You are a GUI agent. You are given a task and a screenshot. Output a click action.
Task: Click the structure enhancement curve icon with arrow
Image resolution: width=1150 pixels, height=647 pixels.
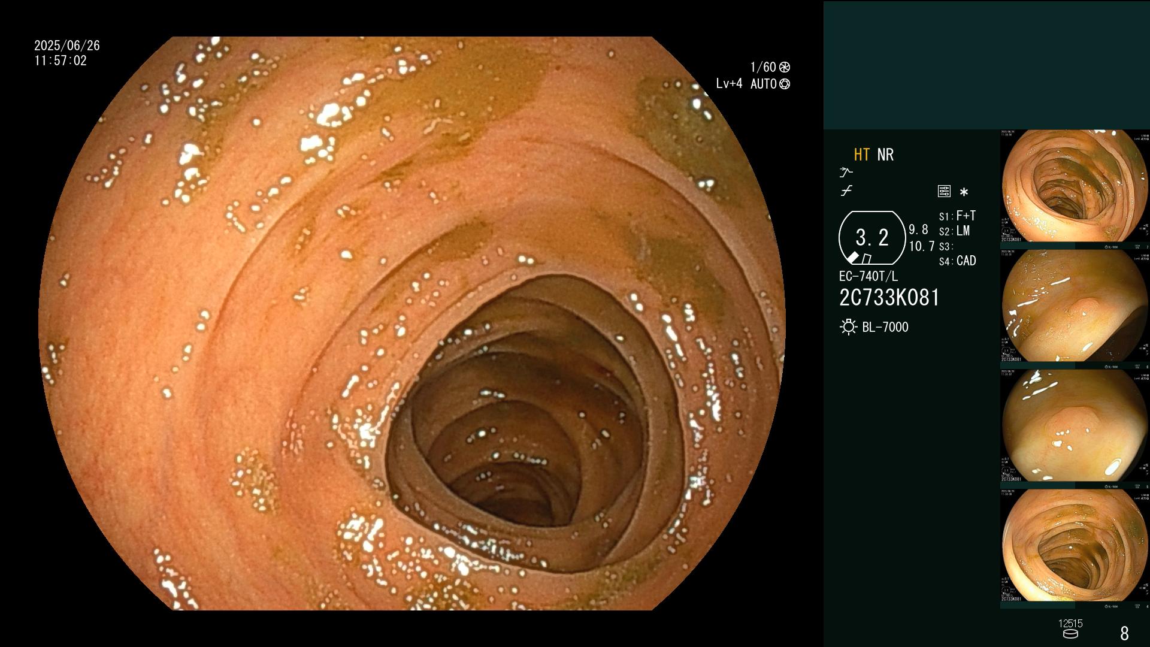[x=846, y=172]
